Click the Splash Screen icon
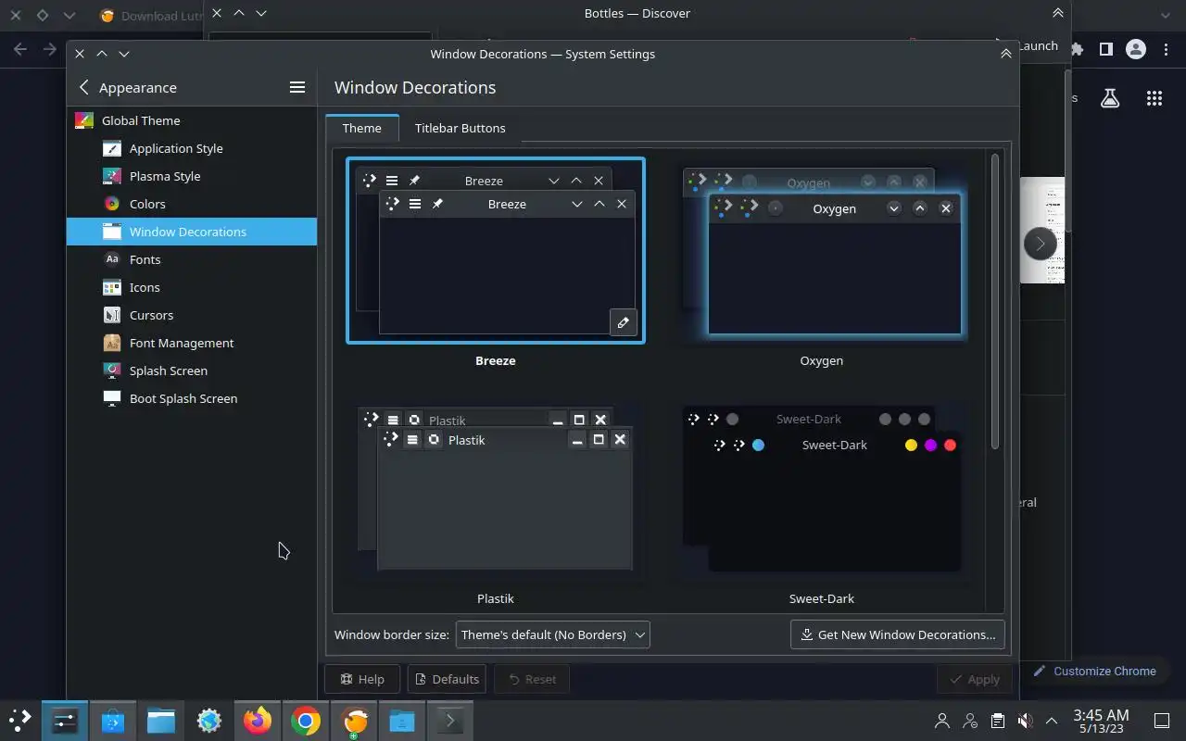The image size is (1186, 741). pos(112,370)
